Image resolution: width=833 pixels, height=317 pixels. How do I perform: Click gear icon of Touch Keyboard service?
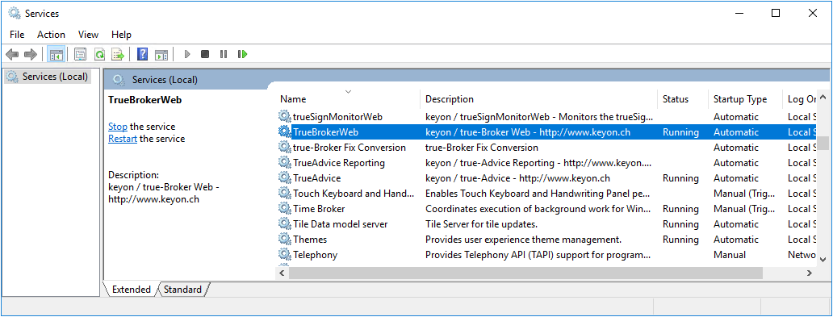[285, 194]
